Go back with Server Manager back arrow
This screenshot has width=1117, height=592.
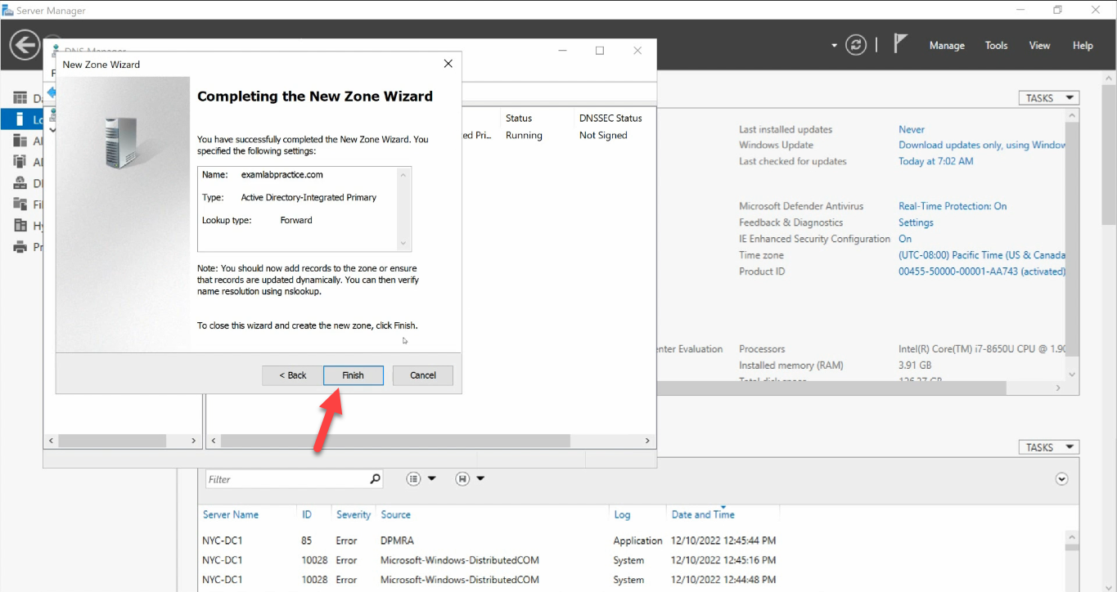25,45
